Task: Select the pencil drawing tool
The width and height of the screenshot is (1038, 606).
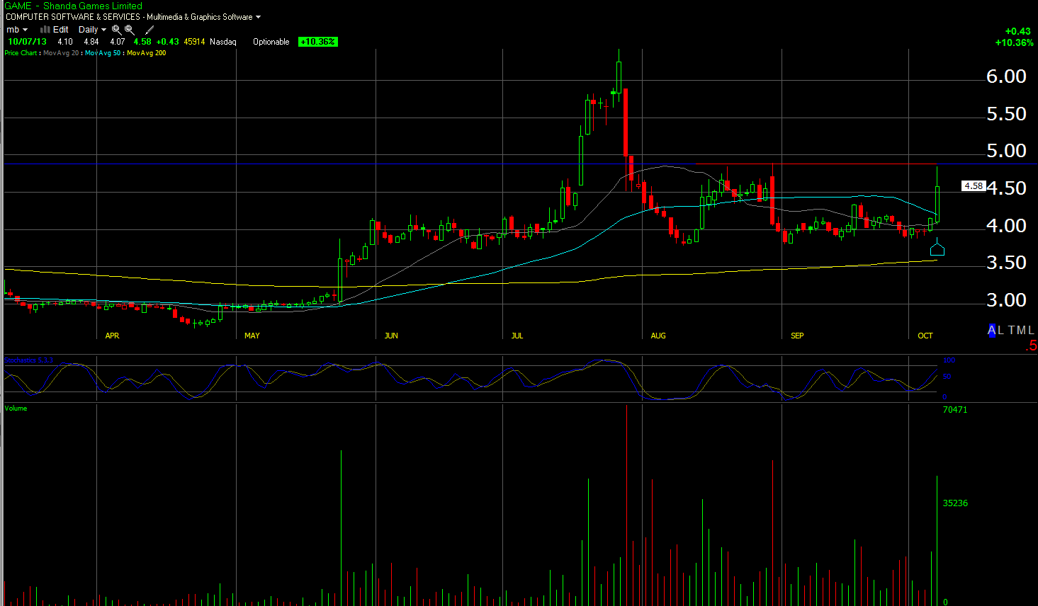Action: (x=149, y=30)
